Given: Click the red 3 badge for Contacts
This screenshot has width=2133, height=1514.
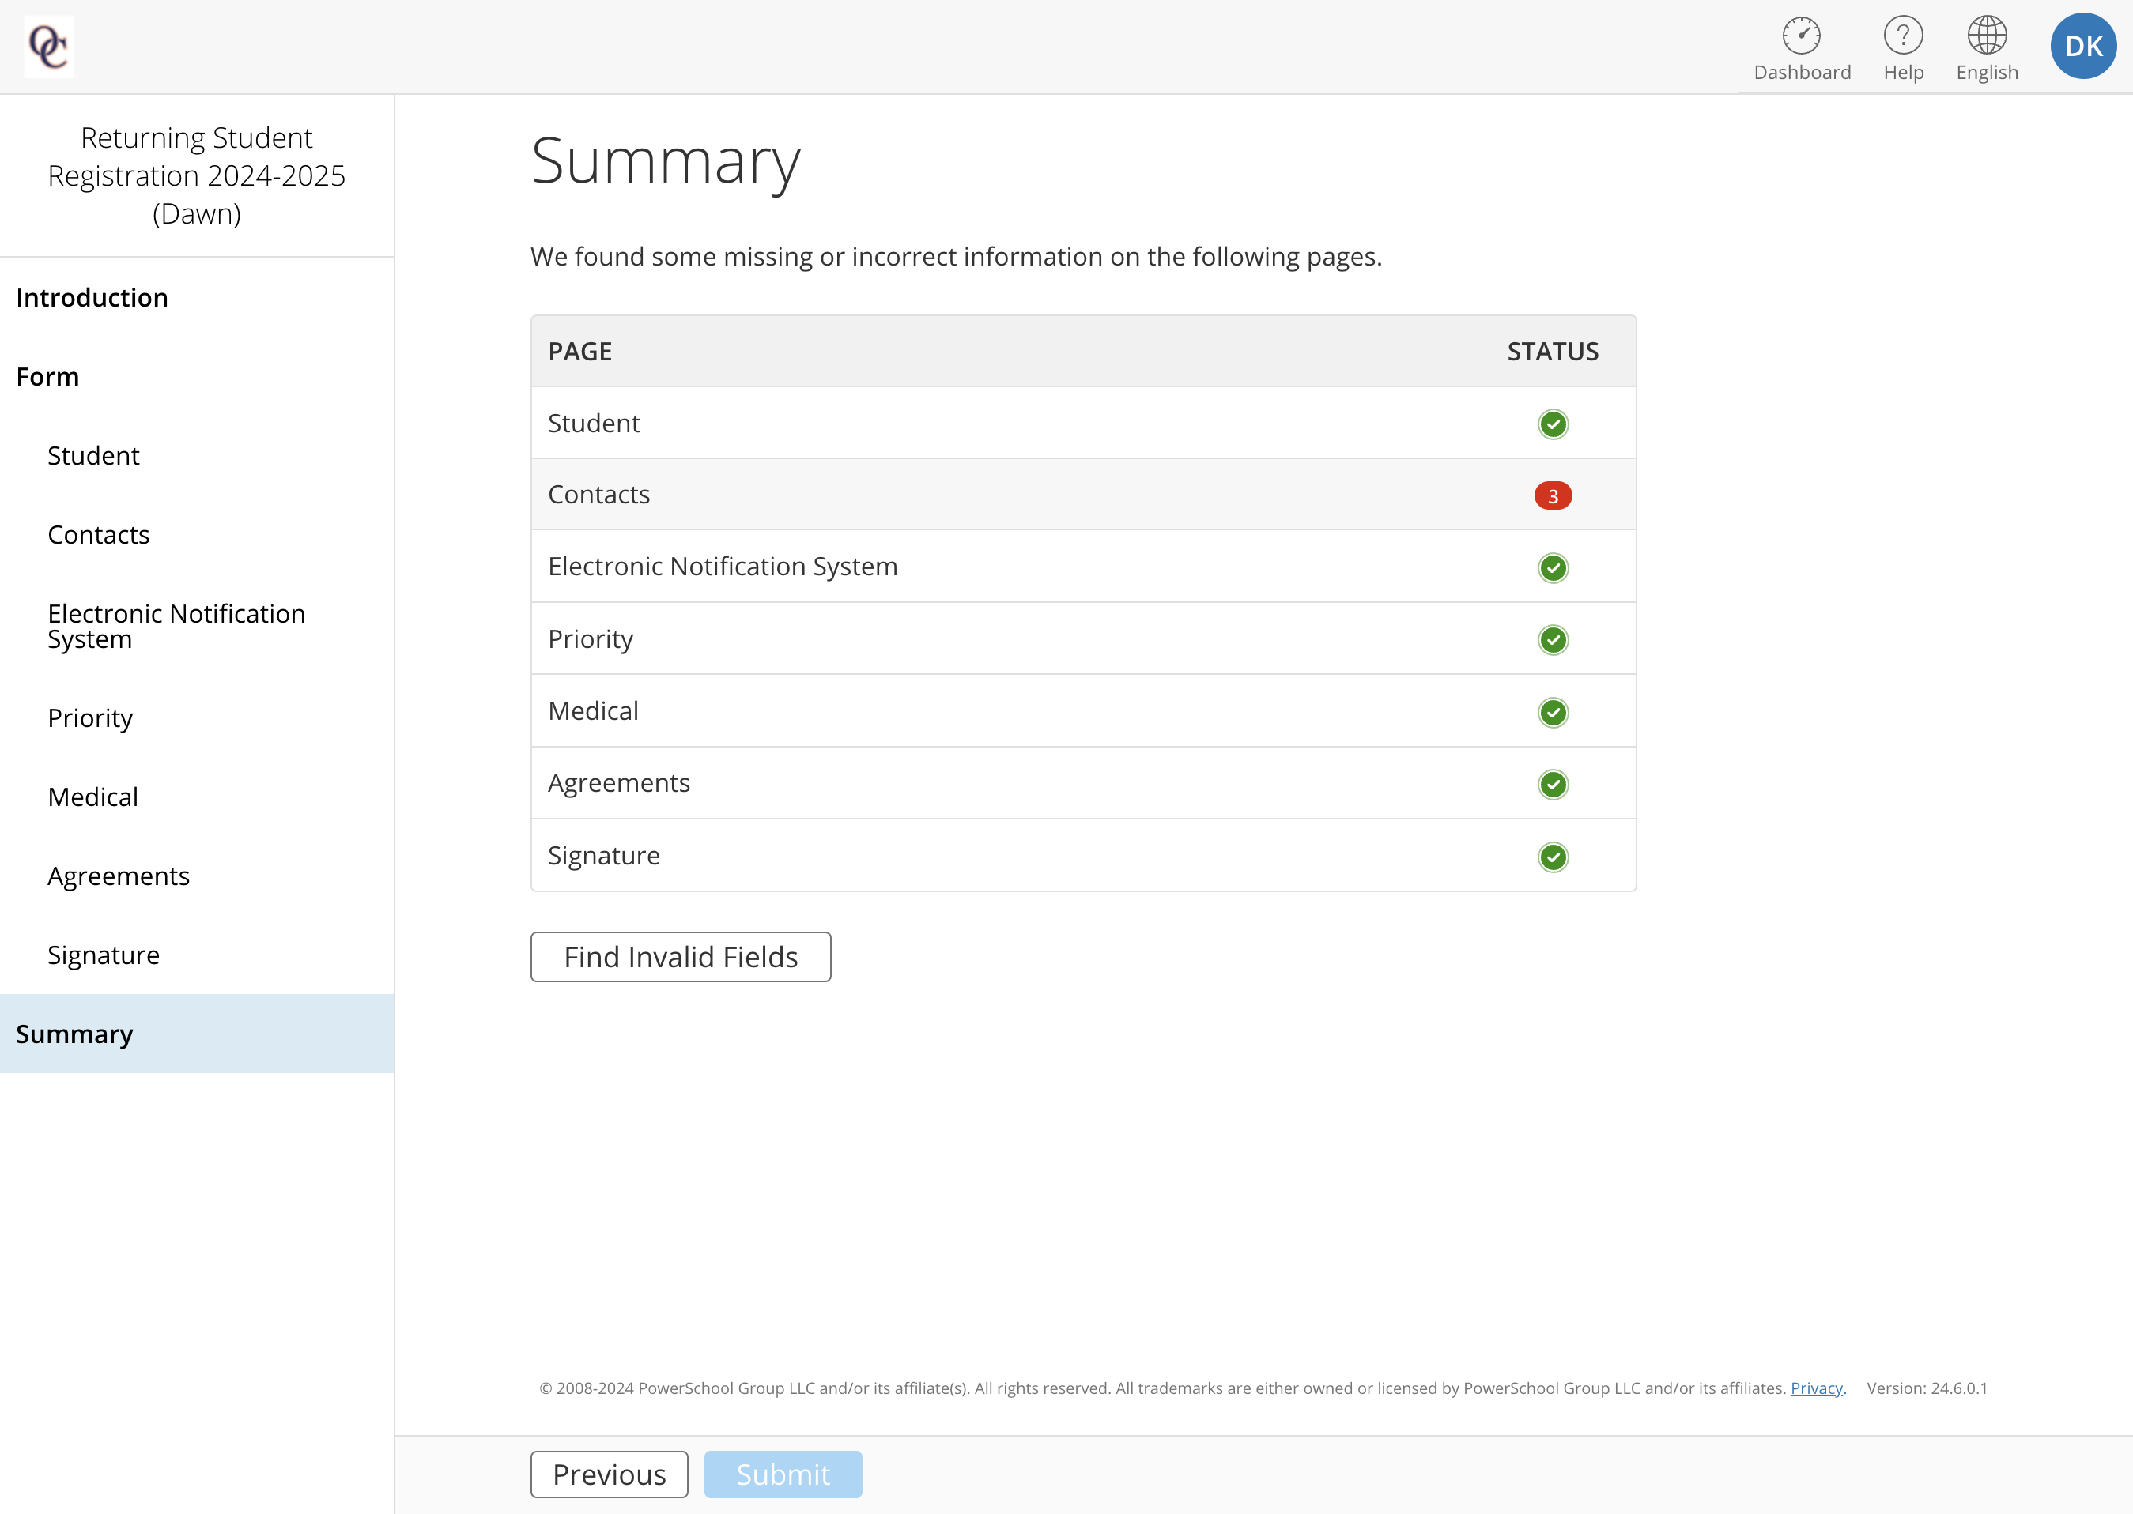Looking at the screenshot, I should 1552,496.
